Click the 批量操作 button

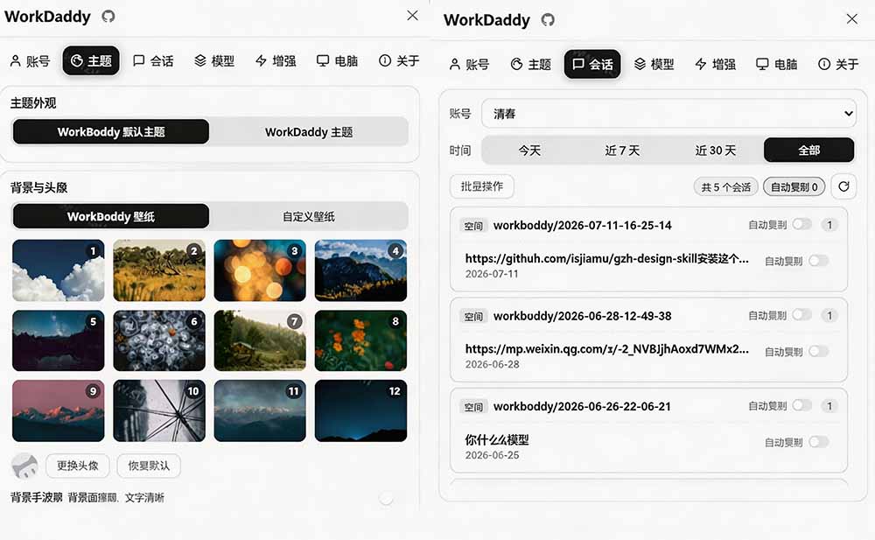click(482, 186)
